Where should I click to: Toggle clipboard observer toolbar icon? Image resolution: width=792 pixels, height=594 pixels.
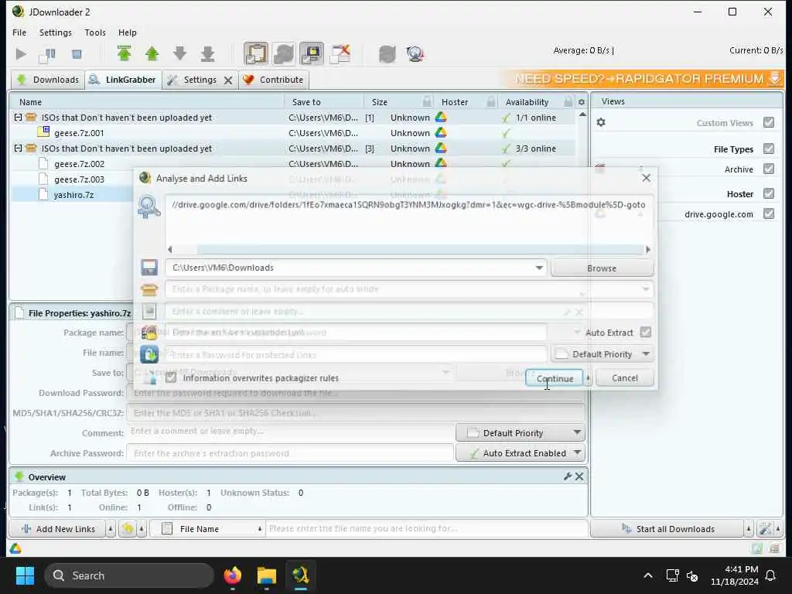click(256, 53)
